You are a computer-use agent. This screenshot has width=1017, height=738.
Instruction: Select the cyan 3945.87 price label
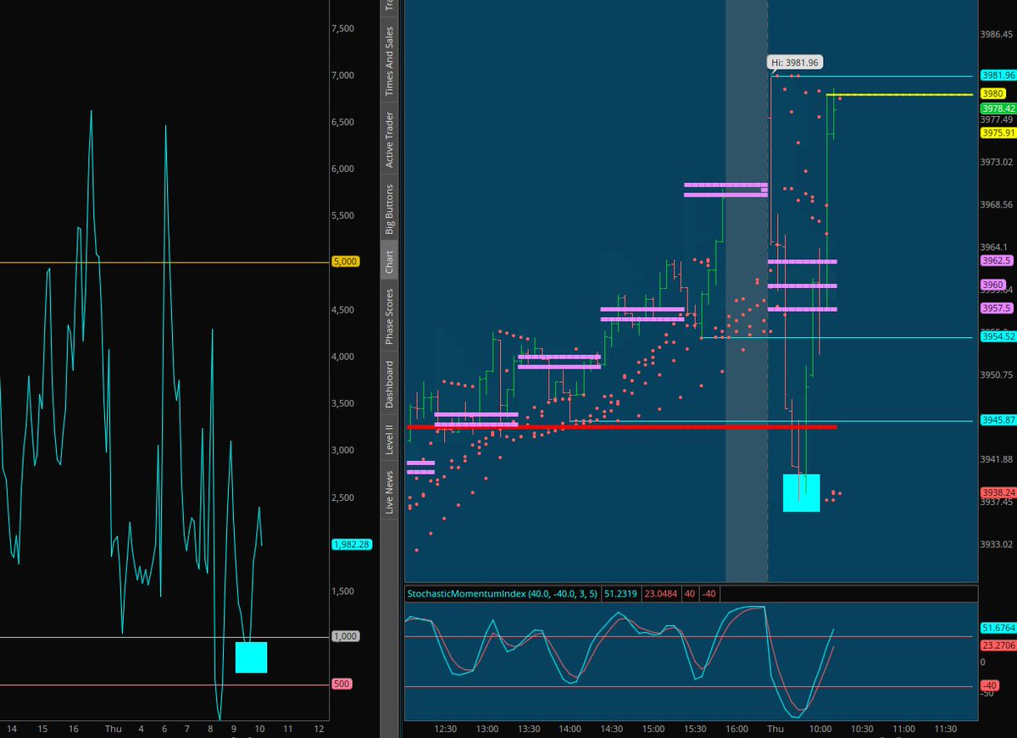pyautogui.click(x=998, y=420)
